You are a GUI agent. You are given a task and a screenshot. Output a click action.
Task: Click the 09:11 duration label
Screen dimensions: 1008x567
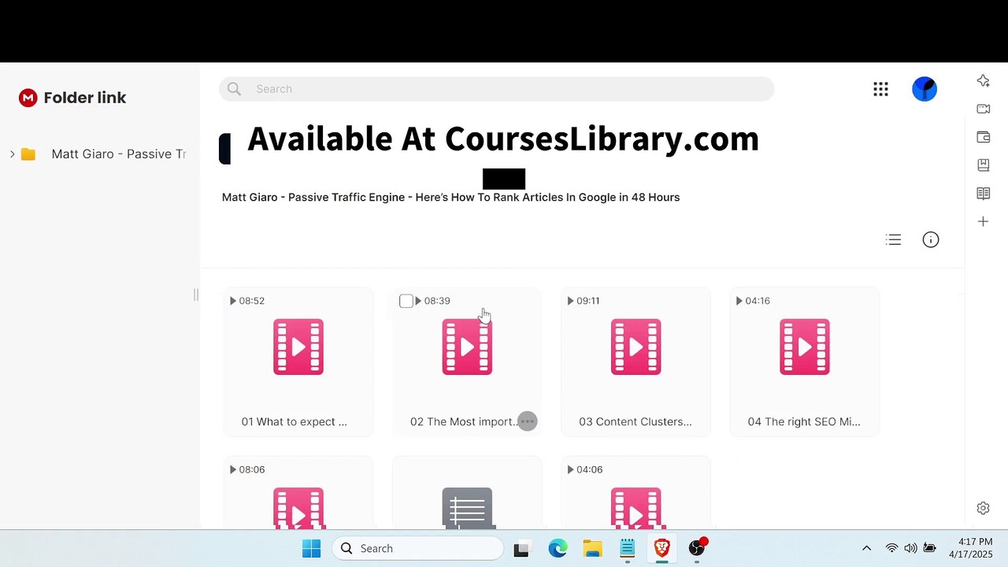coord(587,301)
